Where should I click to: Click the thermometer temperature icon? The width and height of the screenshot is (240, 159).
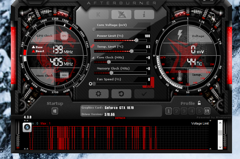[x=180, y=76]
